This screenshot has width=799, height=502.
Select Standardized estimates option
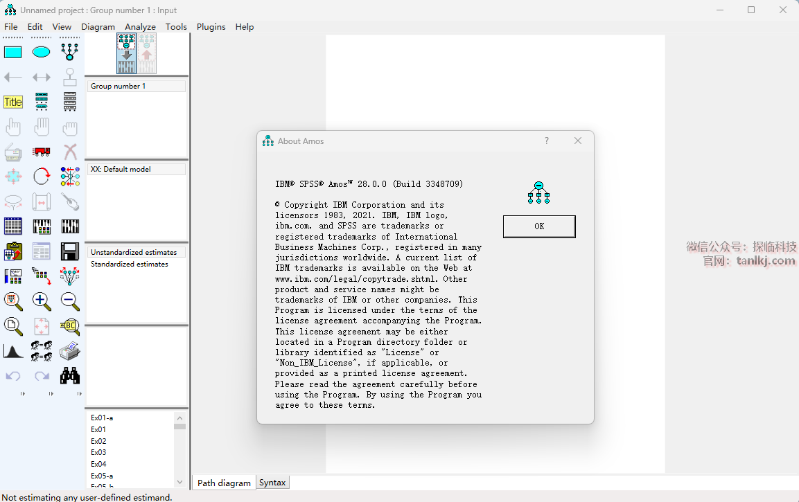pyautogui.click(x=130, y=264)
